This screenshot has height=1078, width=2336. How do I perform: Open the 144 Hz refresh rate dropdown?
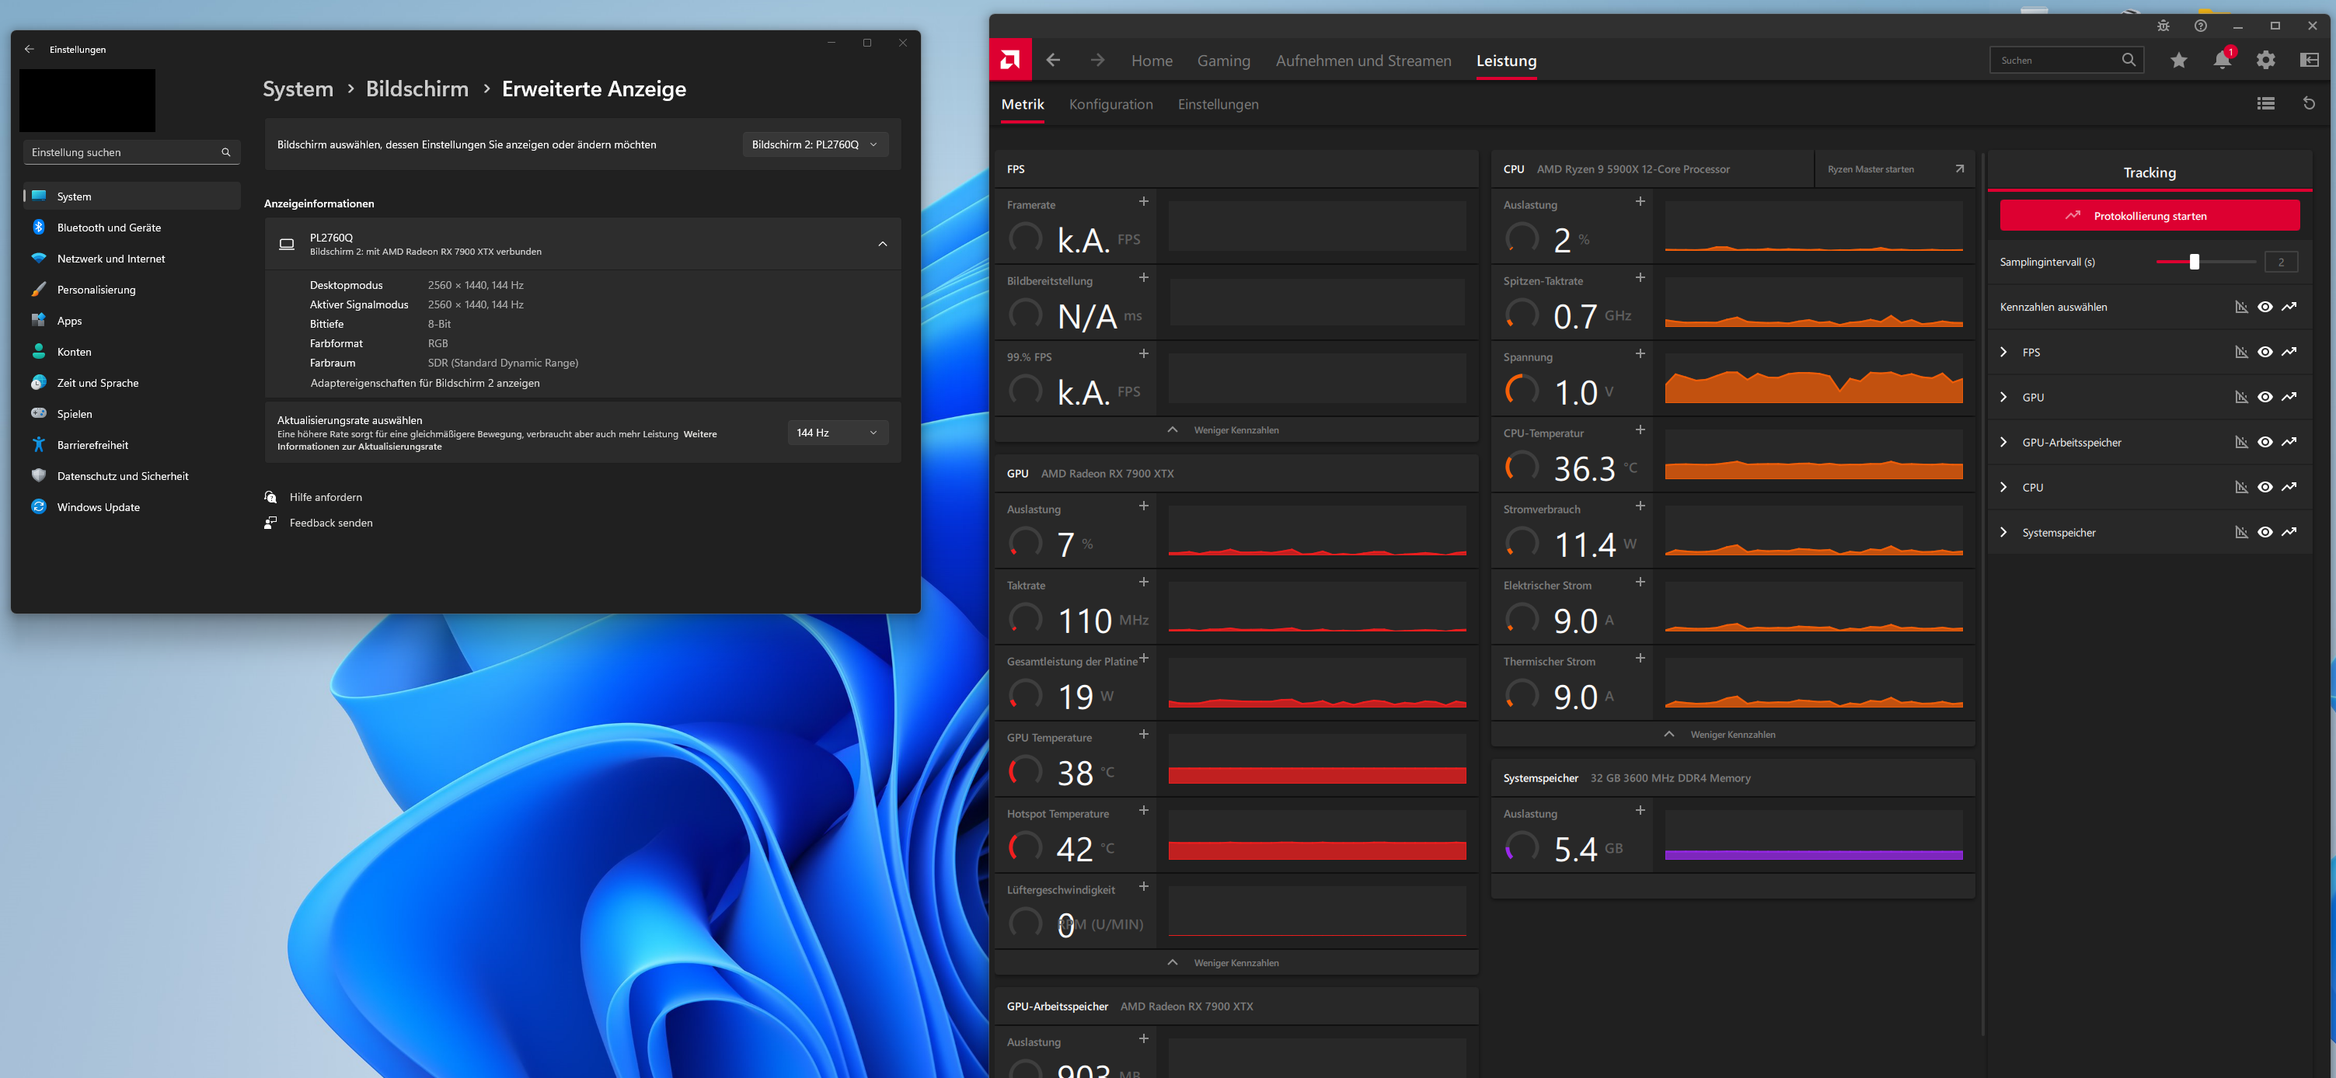[x=837, y=433]
